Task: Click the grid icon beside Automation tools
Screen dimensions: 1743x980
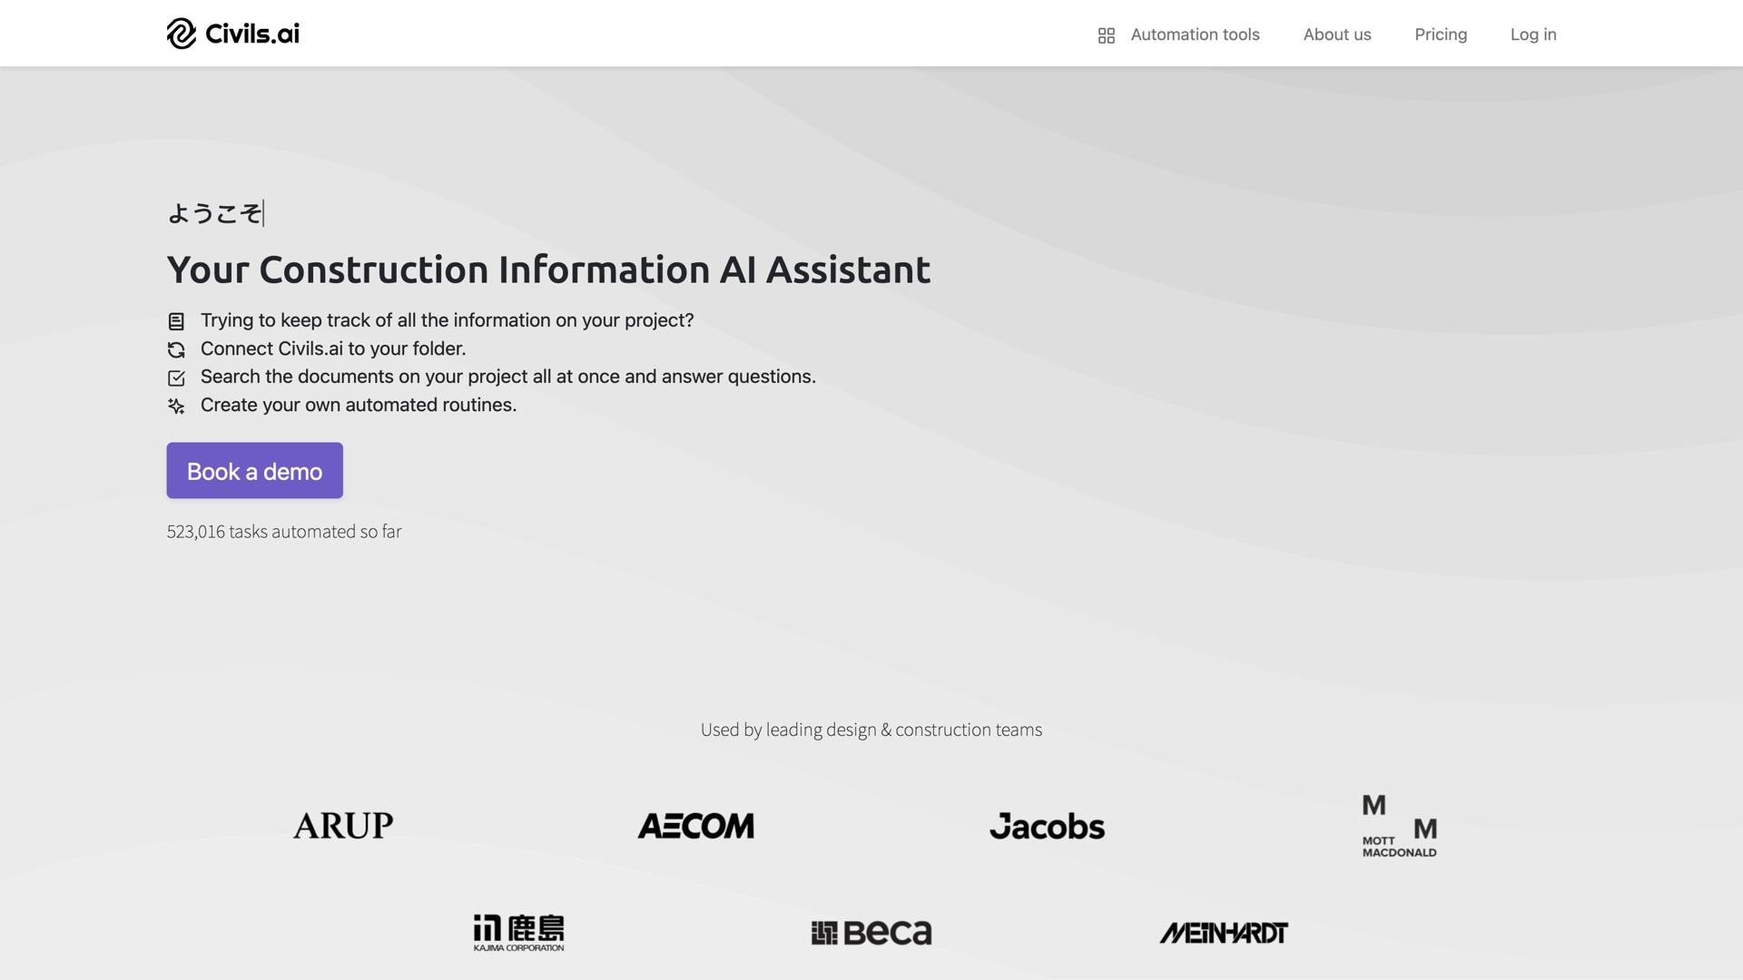Action: pyautogui.click(x=1106, y=34)
